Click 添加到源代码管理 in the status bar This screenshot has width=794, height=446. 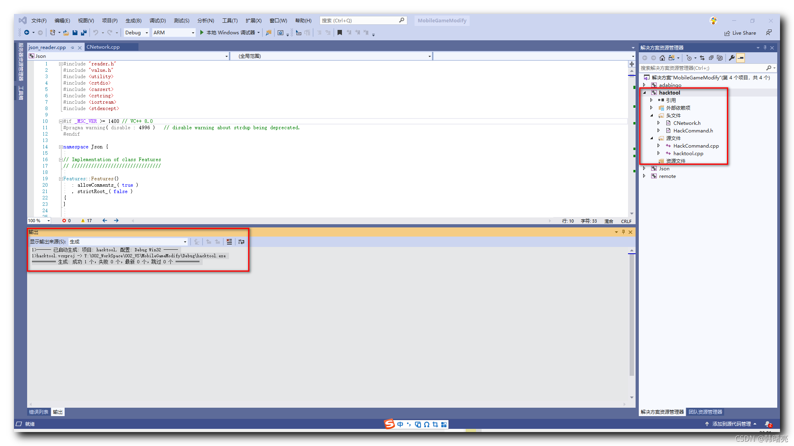[x=731, y=424]
